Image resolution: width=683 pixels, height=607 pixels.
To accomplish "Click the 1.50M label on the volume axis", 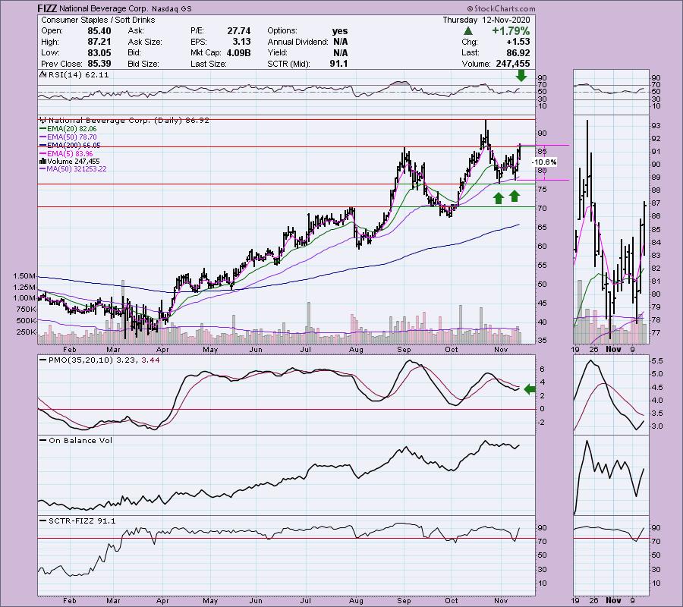I will pos(24,276).
